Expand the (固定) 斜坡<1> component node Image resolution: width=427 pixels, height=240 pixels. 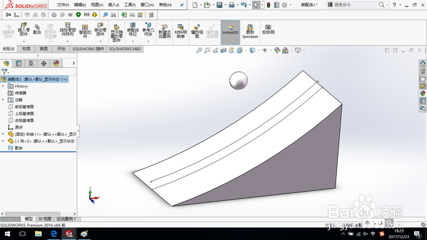3,134
